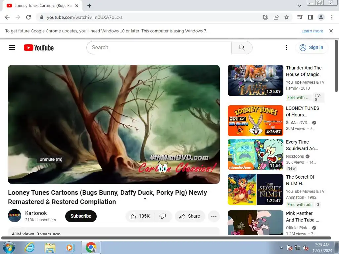Go back to the previous page
The image size is (339, 254).
7,17
